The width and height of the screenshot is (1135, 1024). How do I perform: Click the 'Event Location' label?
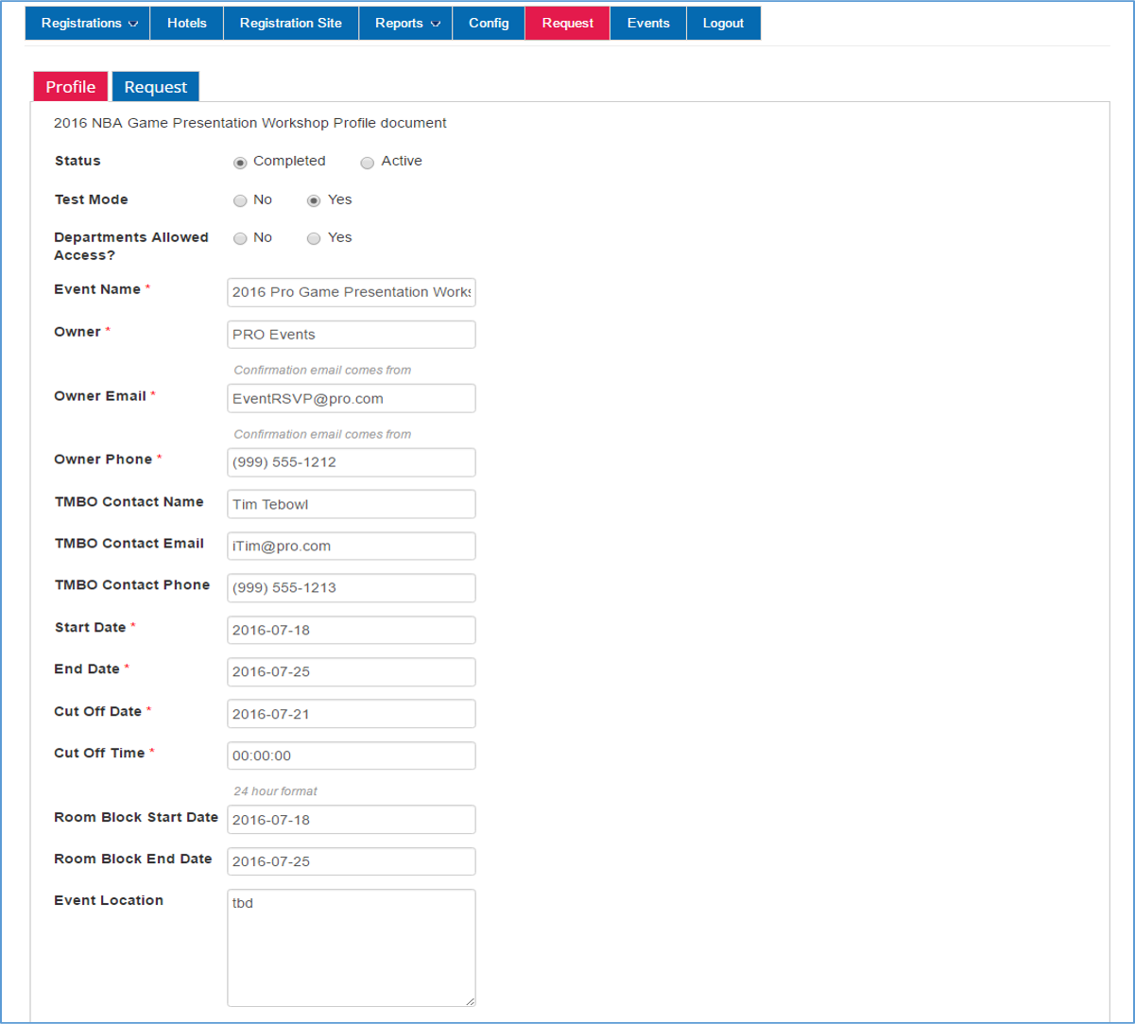[x=109, y=900]
